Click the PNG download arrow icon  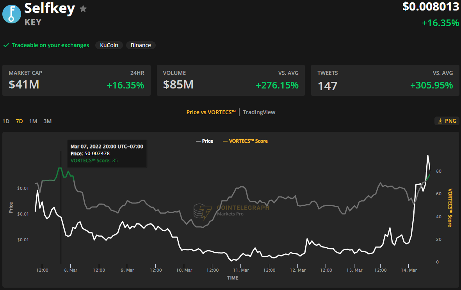[x=440, y=121]
